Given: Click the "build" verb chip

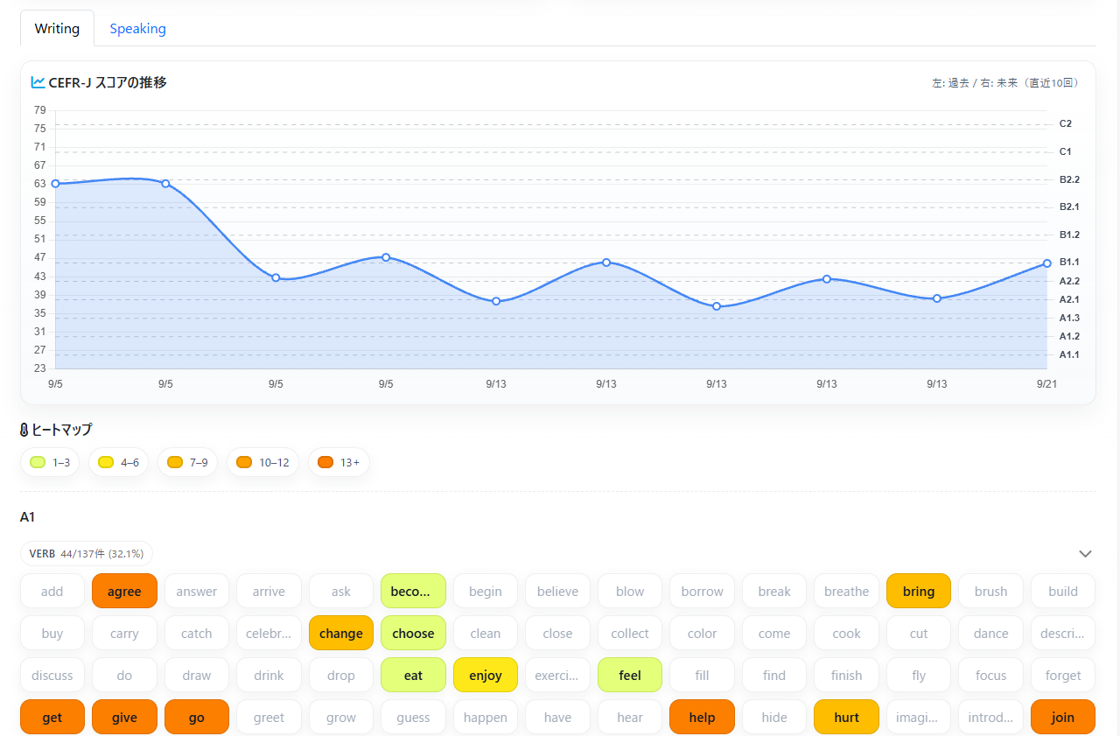Looking at the screenshot, I should [x=1063, y=592].
